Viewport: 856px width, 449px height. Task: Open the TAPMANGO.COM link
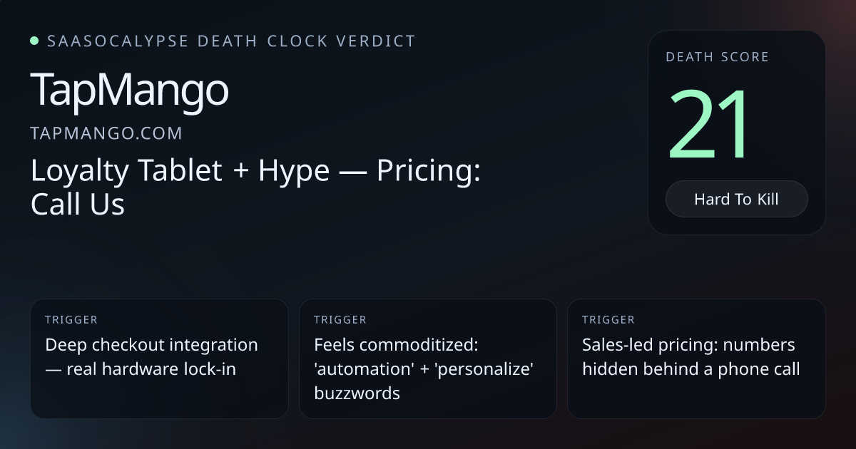tap(106, 133)
